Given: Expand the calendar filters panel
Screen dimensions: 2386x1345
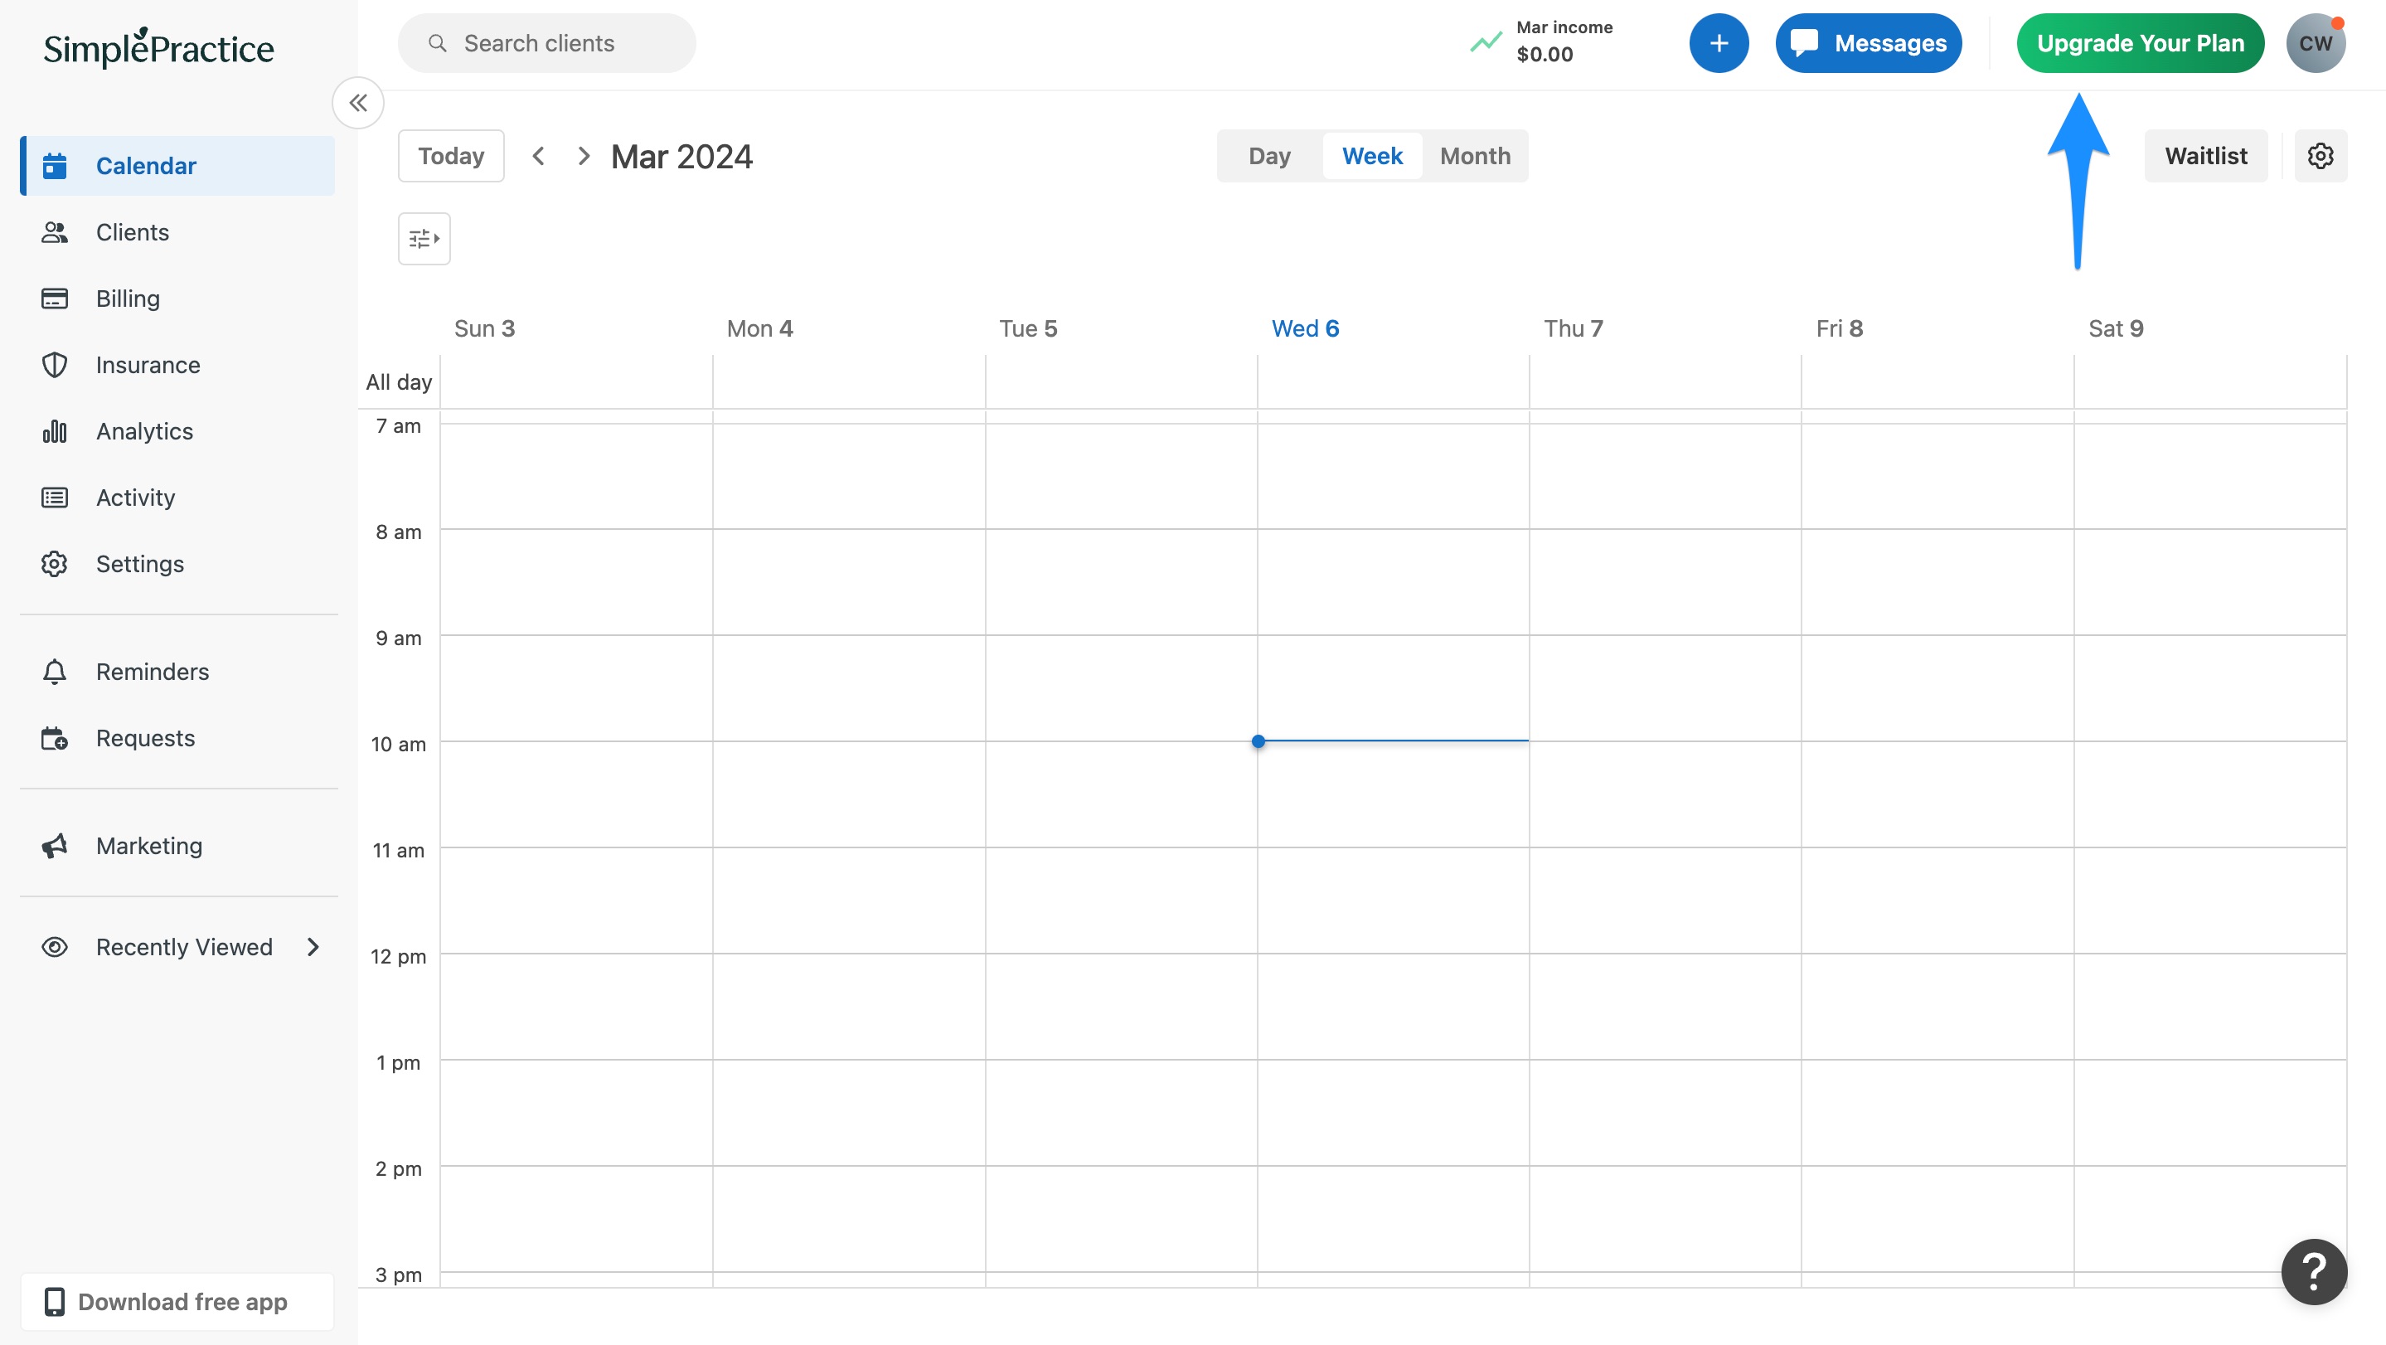Looking at the screenshot, I should pyautogui.click(x=424, y=239).
